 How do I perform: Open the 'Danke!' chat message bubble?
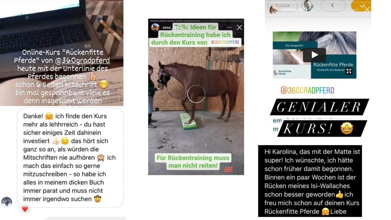tap(70, 158)
